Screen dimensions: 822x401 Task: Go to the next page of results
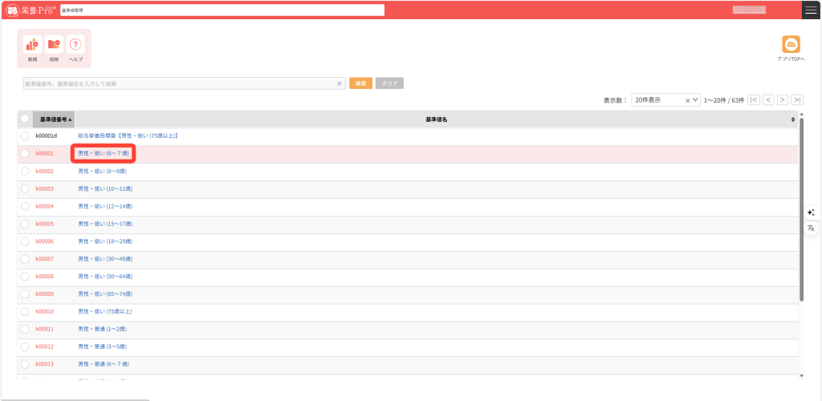click(x=783, y=100)
